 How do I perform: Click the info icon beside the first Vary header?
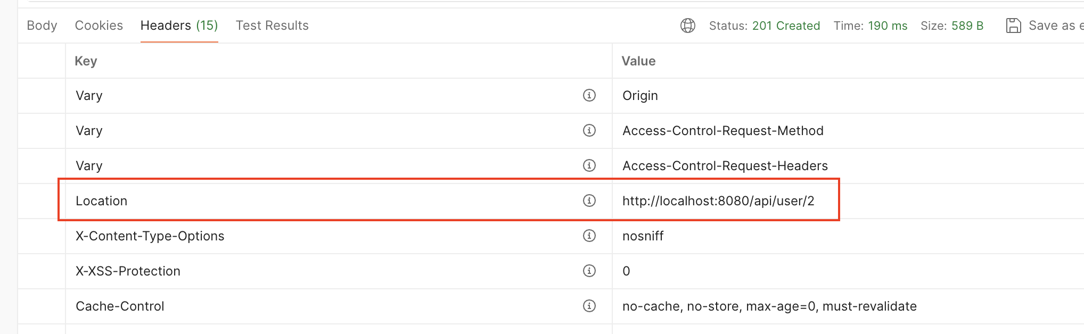[588, 95]
